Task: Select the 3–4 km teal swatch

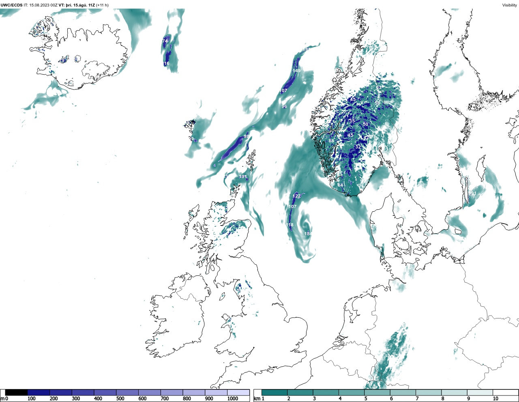Action: coord(326,393)
